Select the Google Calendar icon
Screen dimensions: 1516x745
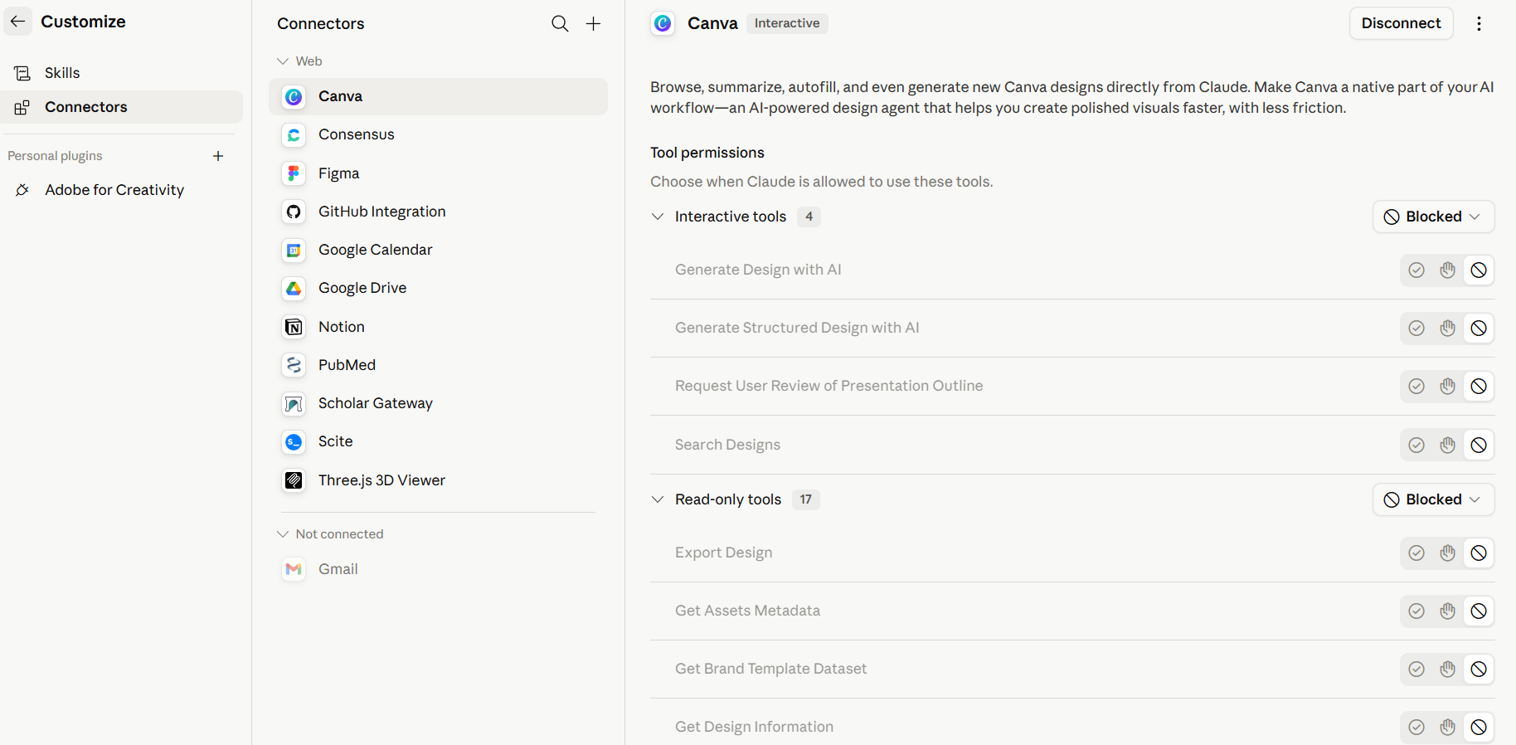coord(294,250)
